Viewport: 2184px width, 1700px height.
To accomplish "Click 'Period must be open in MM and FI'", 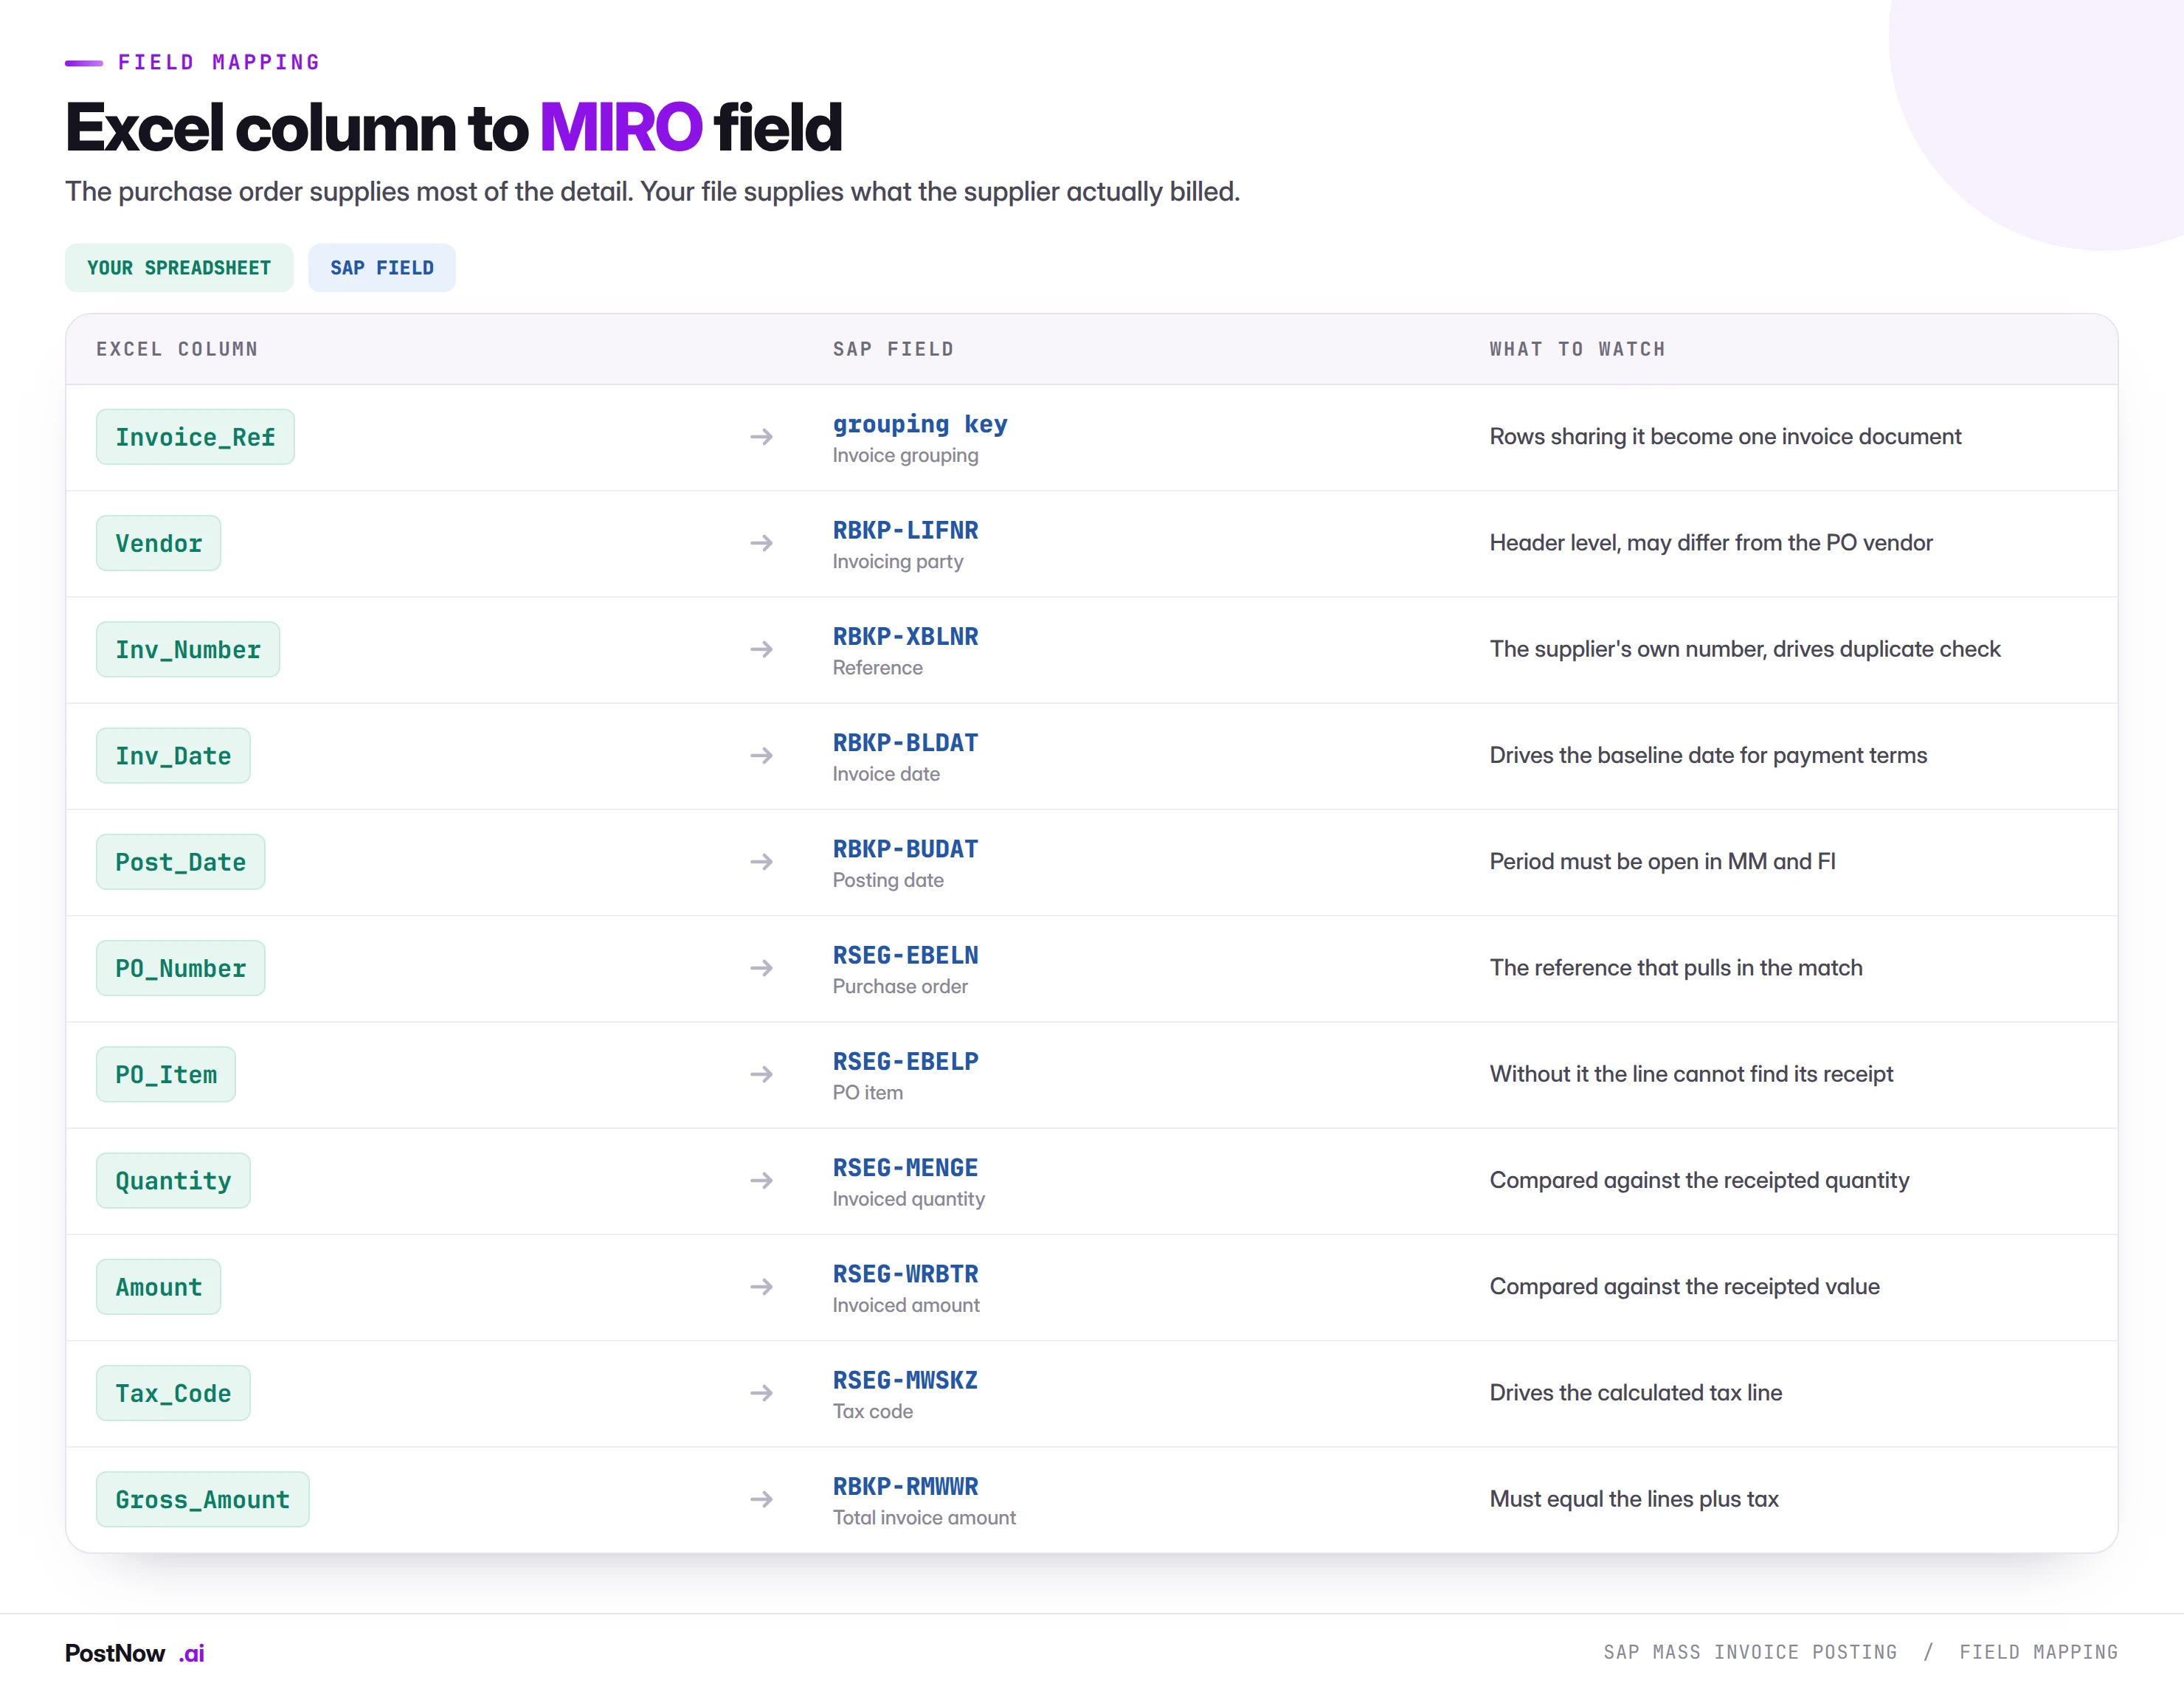I will 1662,862.
